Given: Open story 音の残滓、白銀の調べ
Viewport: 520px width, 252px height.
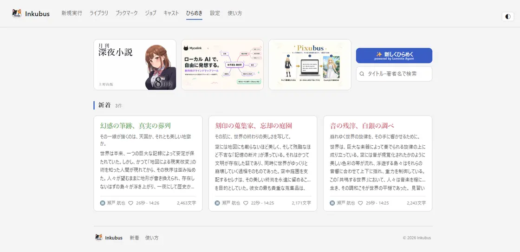Looking at the screenshot, I should (362, 126).
